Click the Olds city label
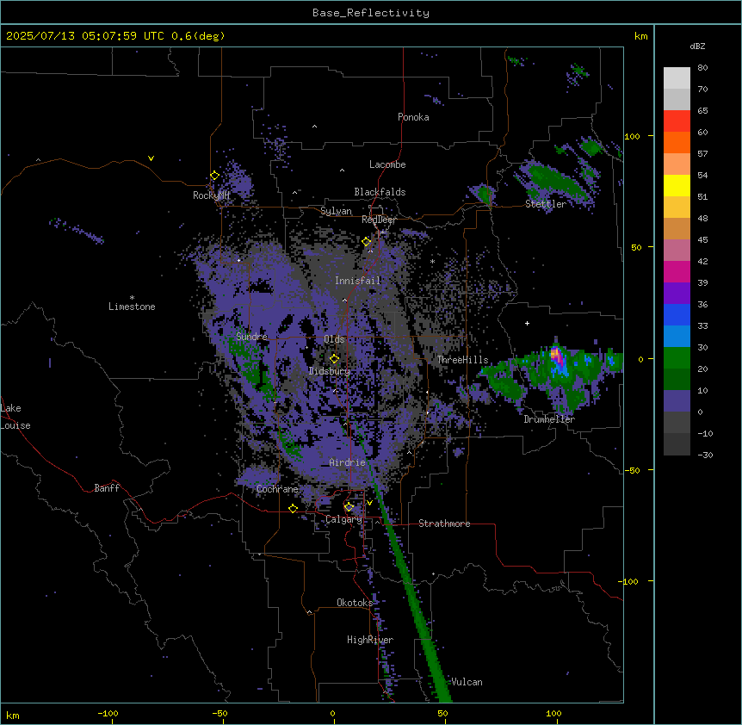This screenshot has height=725, width=742. 334,339
